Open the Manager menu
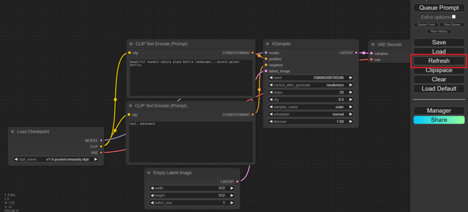468x212 pixels. coord(439,111)
